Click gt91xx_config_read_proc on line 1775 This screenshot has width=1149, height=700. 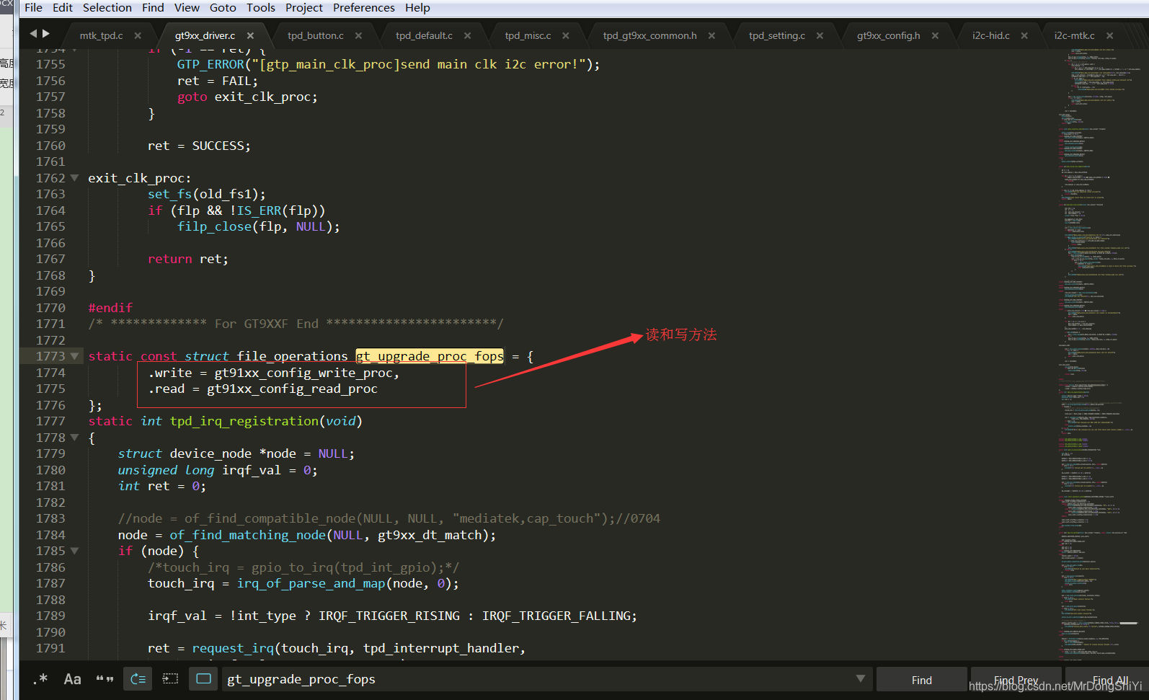point(292,389)
